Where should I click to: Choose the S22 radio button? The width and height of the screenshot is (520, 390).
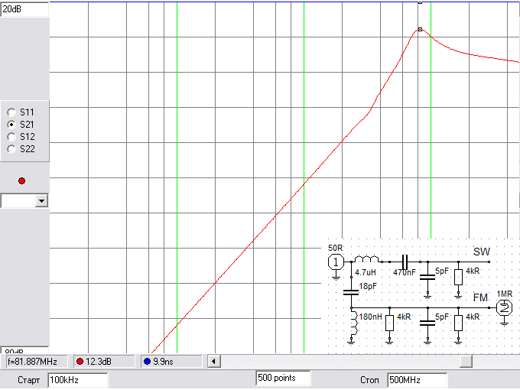pyautogui.click(x=11, y=148)
